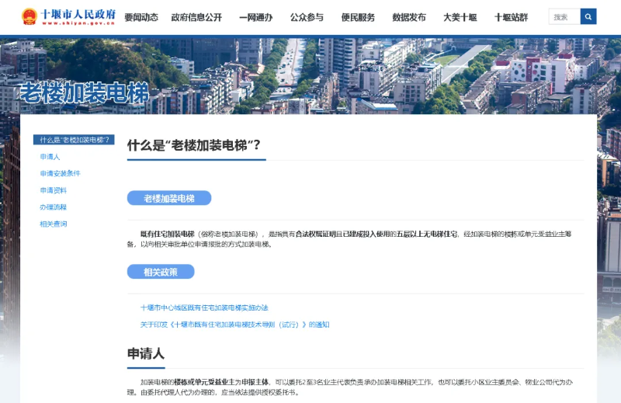Open the 便民服务 menu
The image size is (621, 403).
358,17
